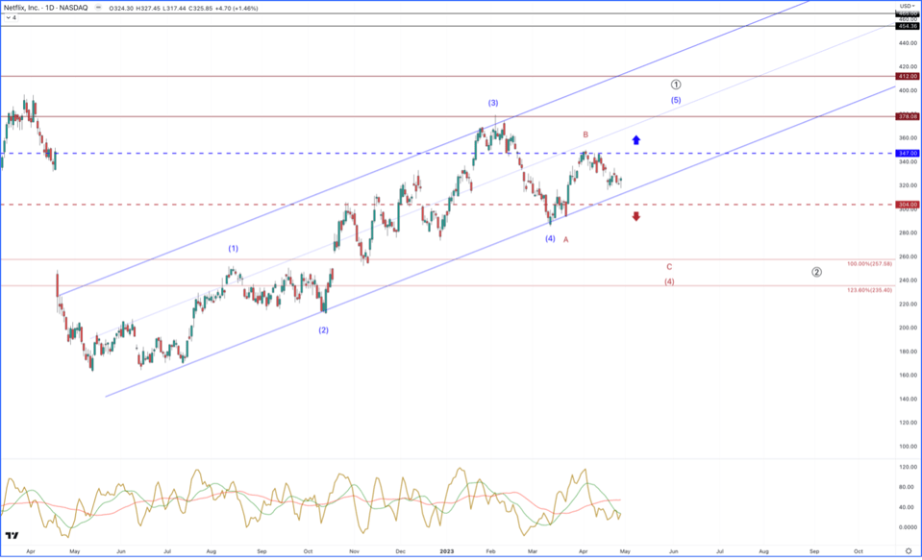Select the circled 2 wave label

click(x=816, y=272)
